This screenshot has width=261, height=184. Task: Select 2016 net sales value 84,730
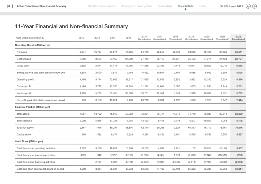point(145,52)
